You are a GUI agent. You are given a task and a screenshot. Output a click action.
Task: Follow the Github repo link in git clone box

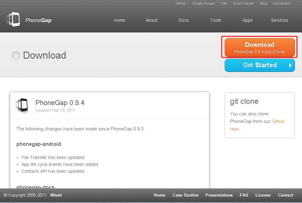pyautogui.click(x=278, y=121)
